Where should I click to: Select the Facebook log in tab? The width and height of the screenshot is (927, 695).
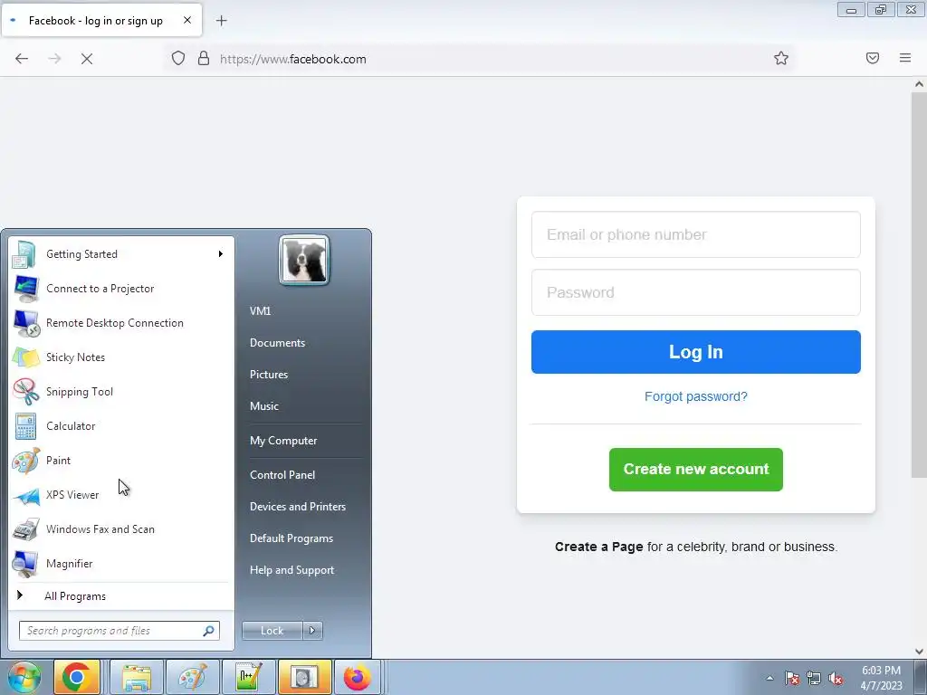pyautogui.click(x=95, y=21)
